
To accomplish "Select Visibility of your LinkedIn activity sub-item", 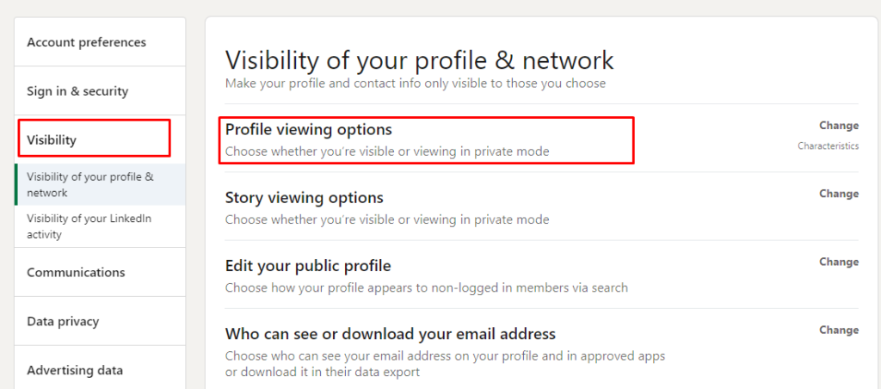I will 100,226.
